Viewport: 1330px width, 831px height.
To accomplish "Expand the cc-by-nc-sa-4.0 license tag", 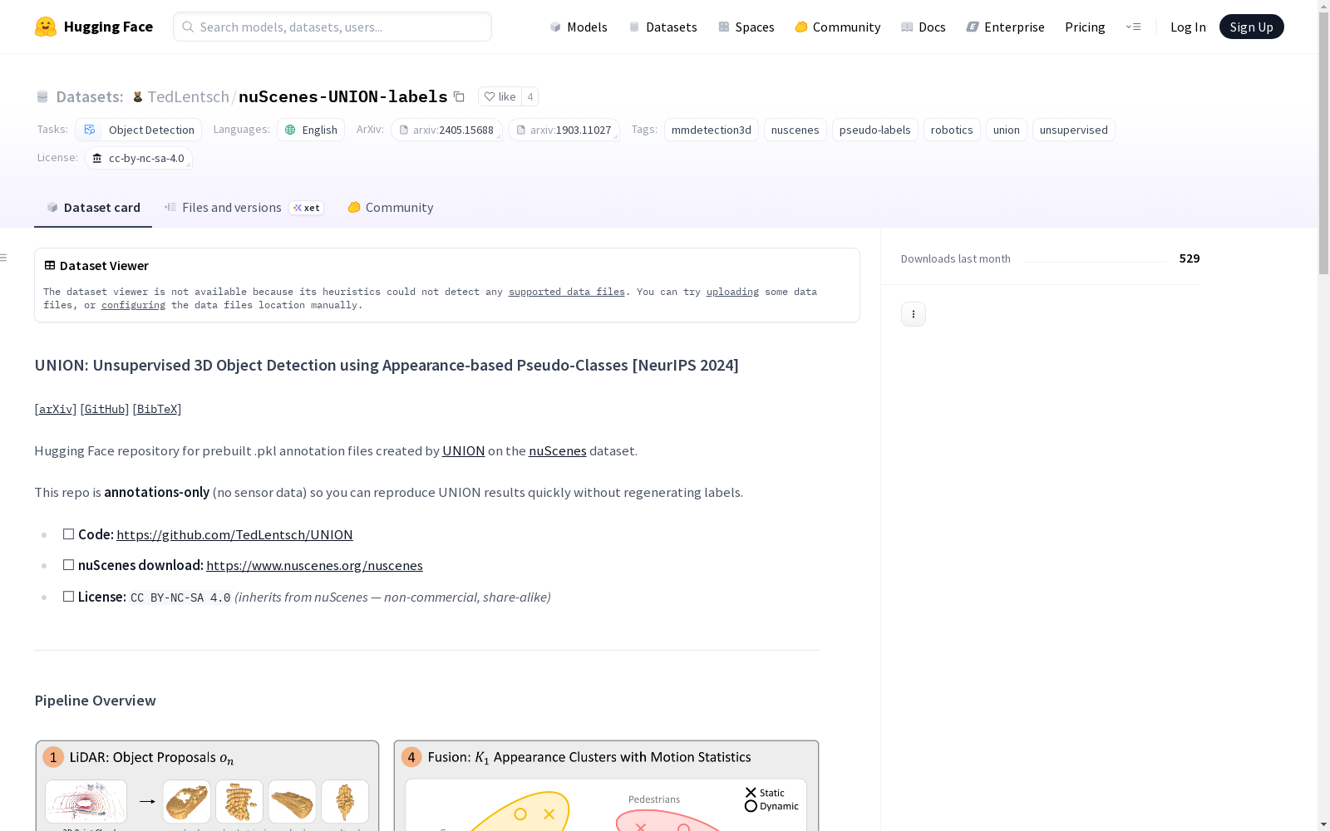I will 139,158.
